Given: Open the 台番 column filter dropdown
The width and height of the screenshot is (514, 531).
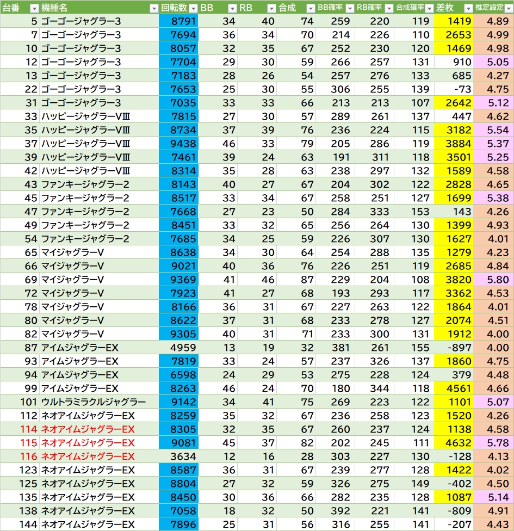Looking at the screenshot, I should (x=34, y=8).
